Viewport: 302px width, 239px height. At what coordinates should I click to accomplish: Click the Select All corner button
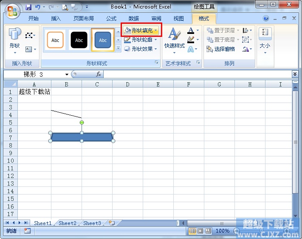click(11, 84)
